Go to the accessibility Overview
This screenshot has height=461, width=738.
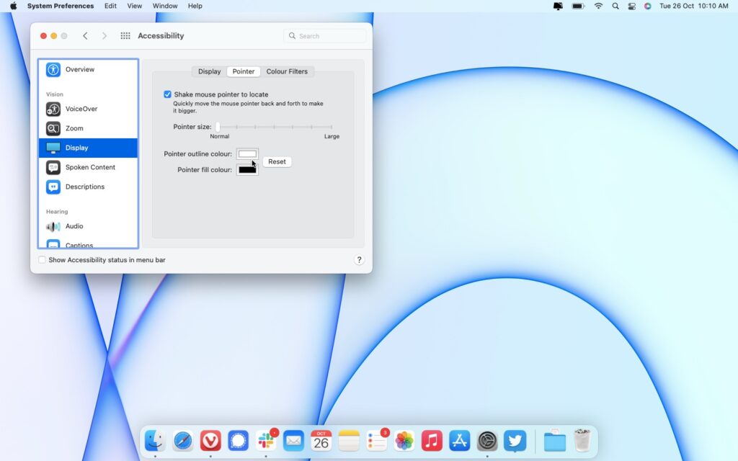point(79,69)
